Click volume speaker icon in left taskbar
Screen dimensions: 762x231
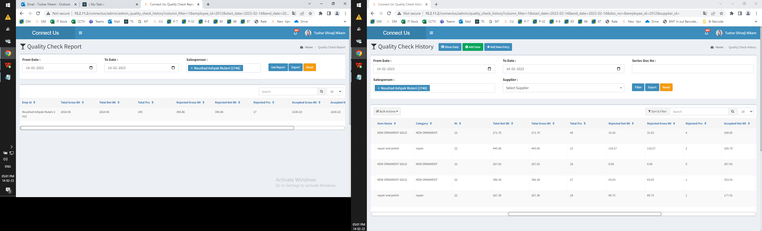[x=5, y=159]
